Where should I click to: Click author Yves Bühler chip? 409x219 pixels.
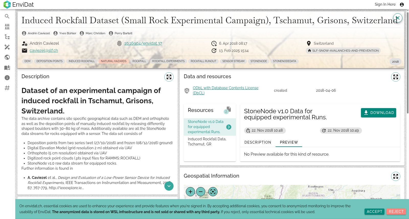pos(65,33)
